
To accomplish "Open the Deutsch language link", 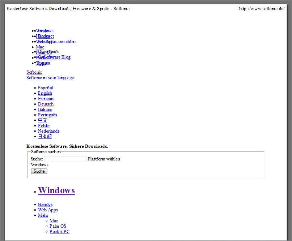I will [x=46, y=104].
